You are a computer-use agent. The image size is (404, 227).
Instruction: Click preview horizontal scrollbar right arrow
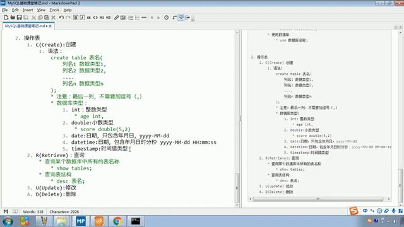pyautogui.click(x=389, y=199)
